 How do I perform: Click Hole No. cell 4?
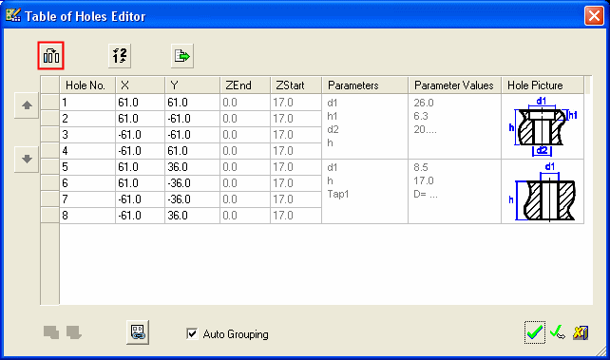point(87,151)
